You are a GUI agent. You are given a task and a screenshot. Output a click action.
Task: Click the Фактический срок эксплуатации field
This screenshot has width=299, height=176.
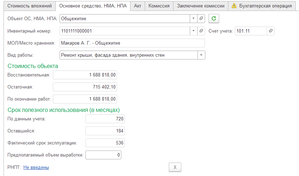tap(105, 143)
